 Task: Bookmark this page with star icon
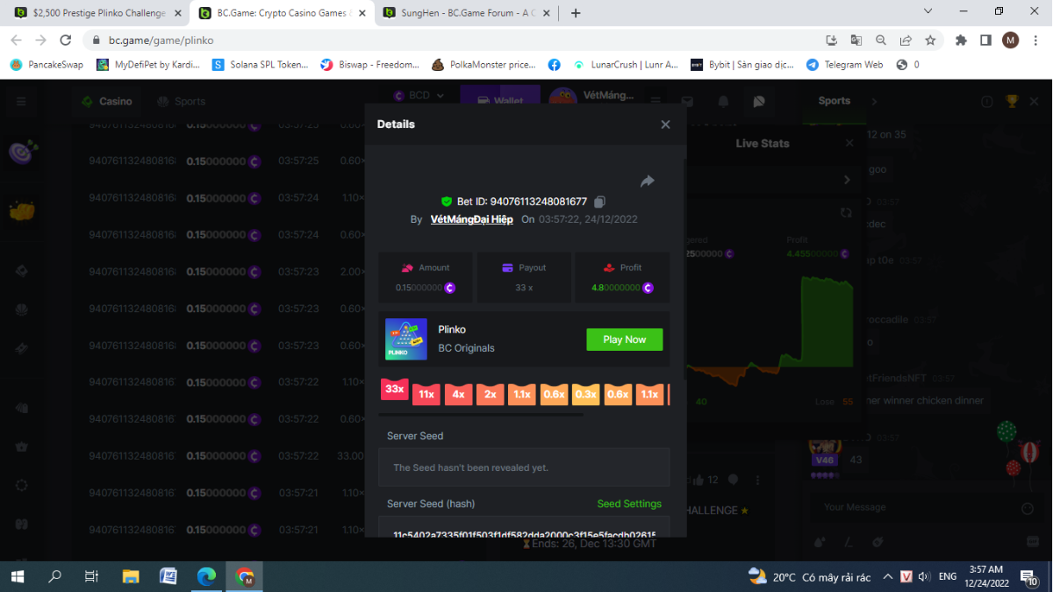point(930,40)
